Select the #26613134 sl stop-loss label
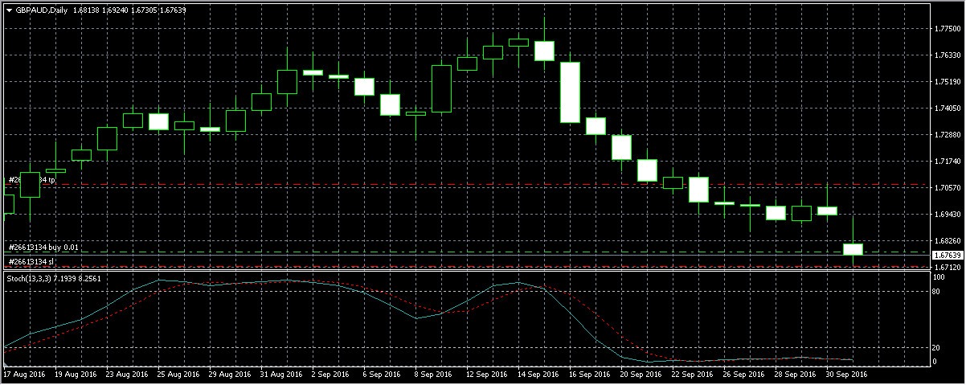The image size is (966, 385). (31, 262)
